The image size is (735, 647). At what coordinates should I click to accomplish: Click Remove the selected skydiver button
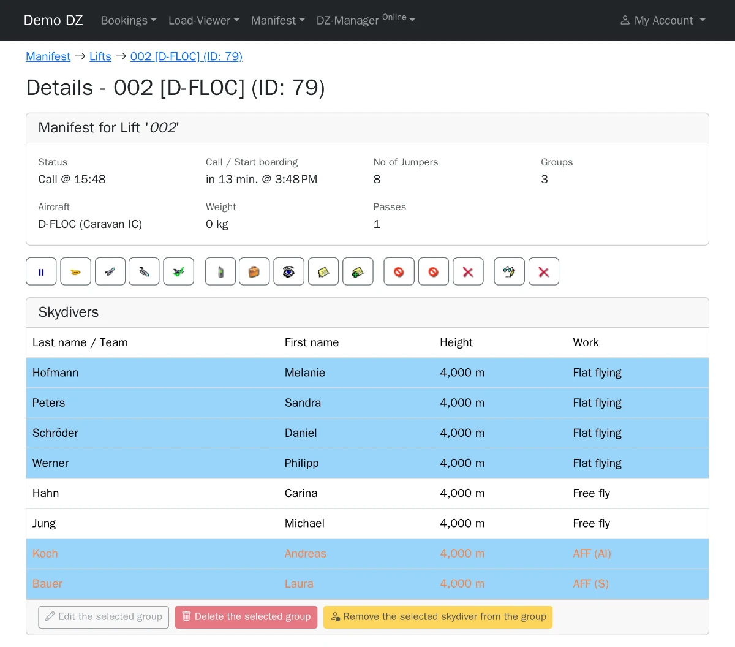tap(438, 617)
